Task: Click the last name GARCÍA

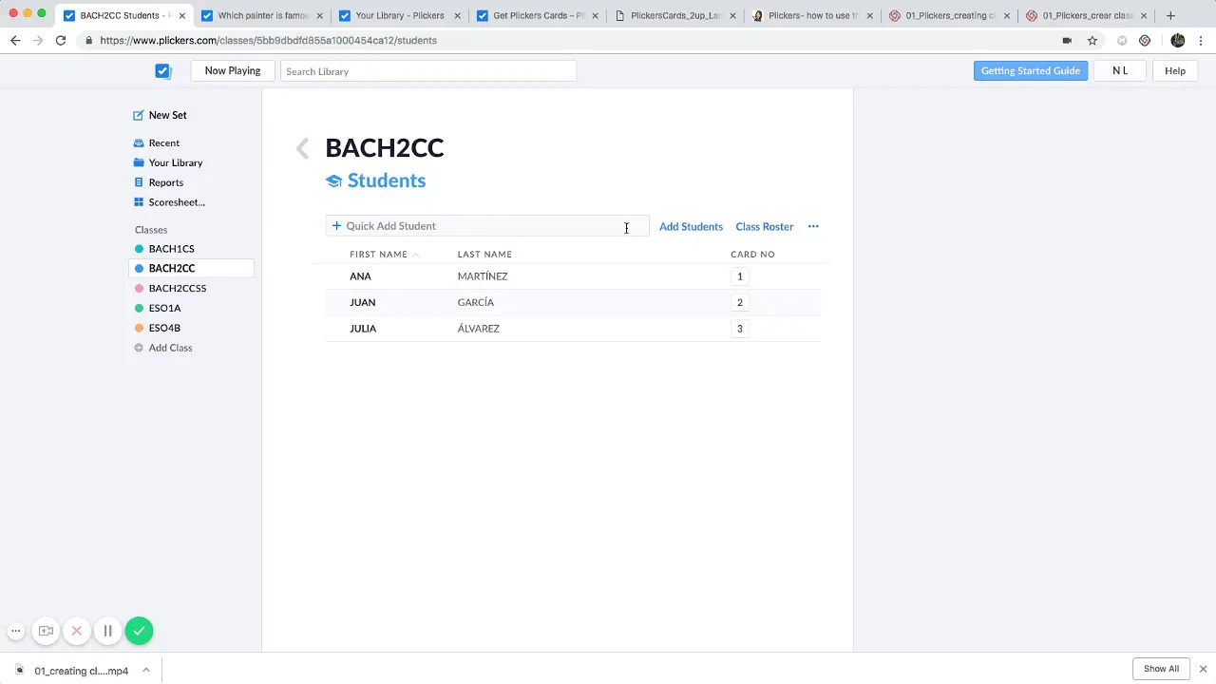Action: 476,302
